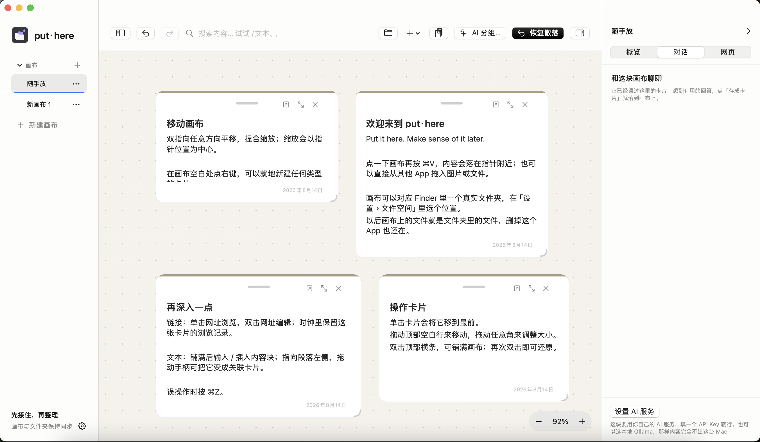Switch to the 概览 tab
The width and height of the screenshot is (760, 442).
click(633, 52)
